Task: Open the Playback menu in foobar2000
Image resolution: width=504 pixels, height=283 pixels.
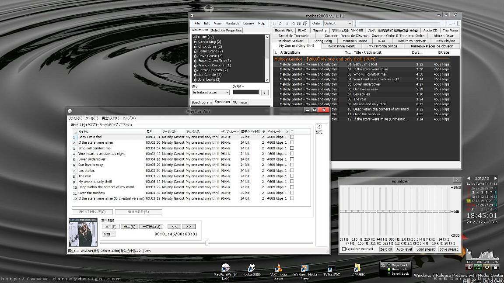Action: click(x=232, y=23)
